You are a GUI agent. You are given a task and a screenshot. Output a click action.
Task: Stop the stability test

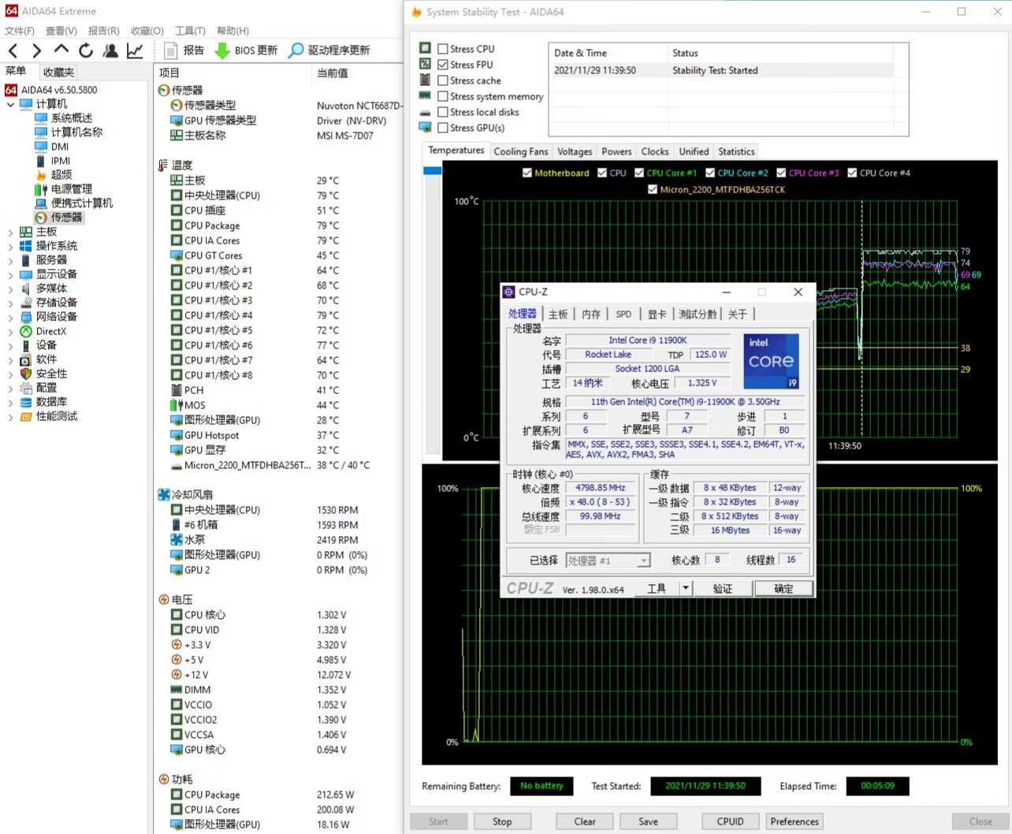point(502,821)
